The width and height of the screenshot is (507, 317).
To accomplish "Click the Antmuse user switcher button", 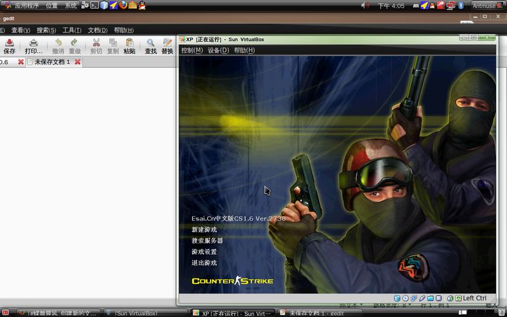I will [x=487, y=6].
